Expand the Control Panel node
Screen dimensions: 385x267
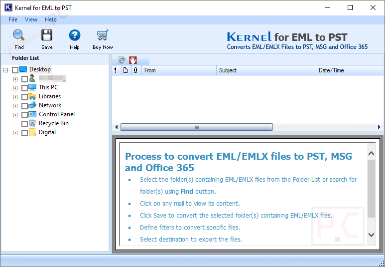point(15,115)
